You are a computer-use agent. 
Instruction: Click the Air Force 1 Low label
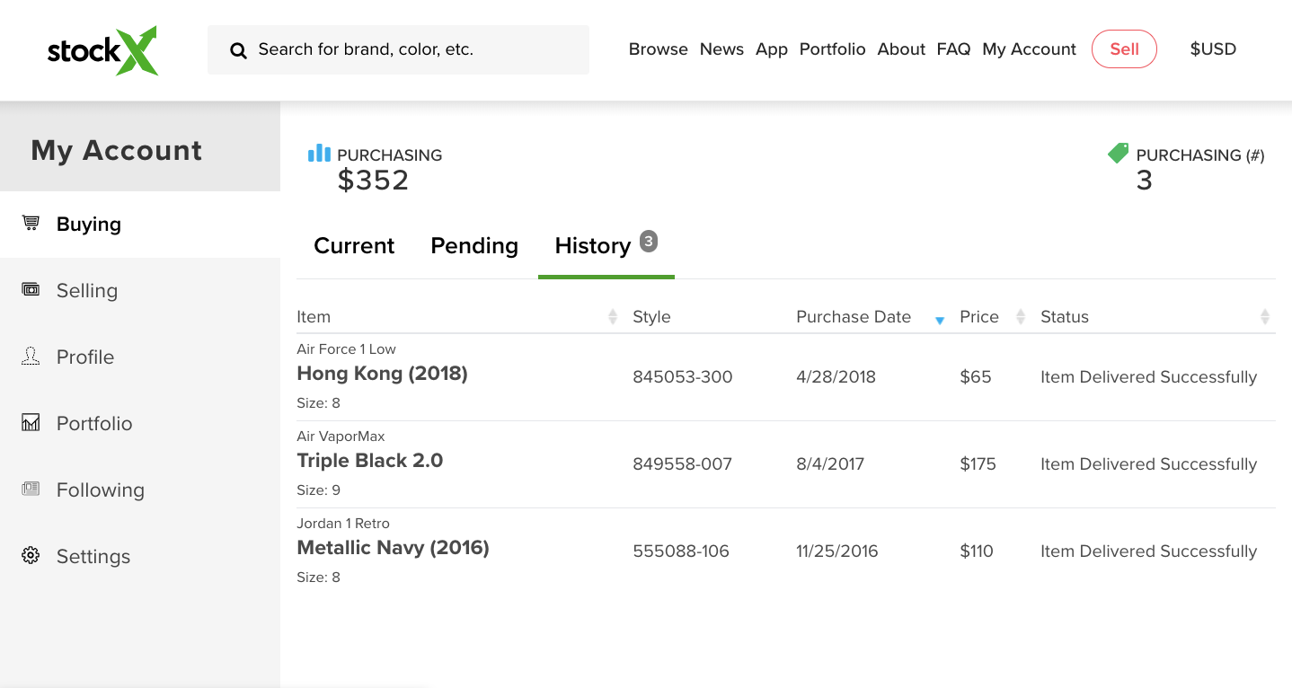(x=346, y=349)
